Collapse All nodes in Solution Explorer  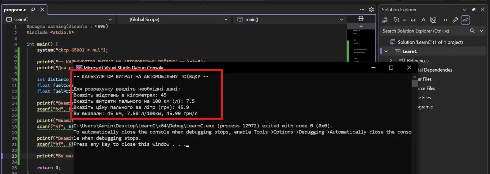(423, 20)
